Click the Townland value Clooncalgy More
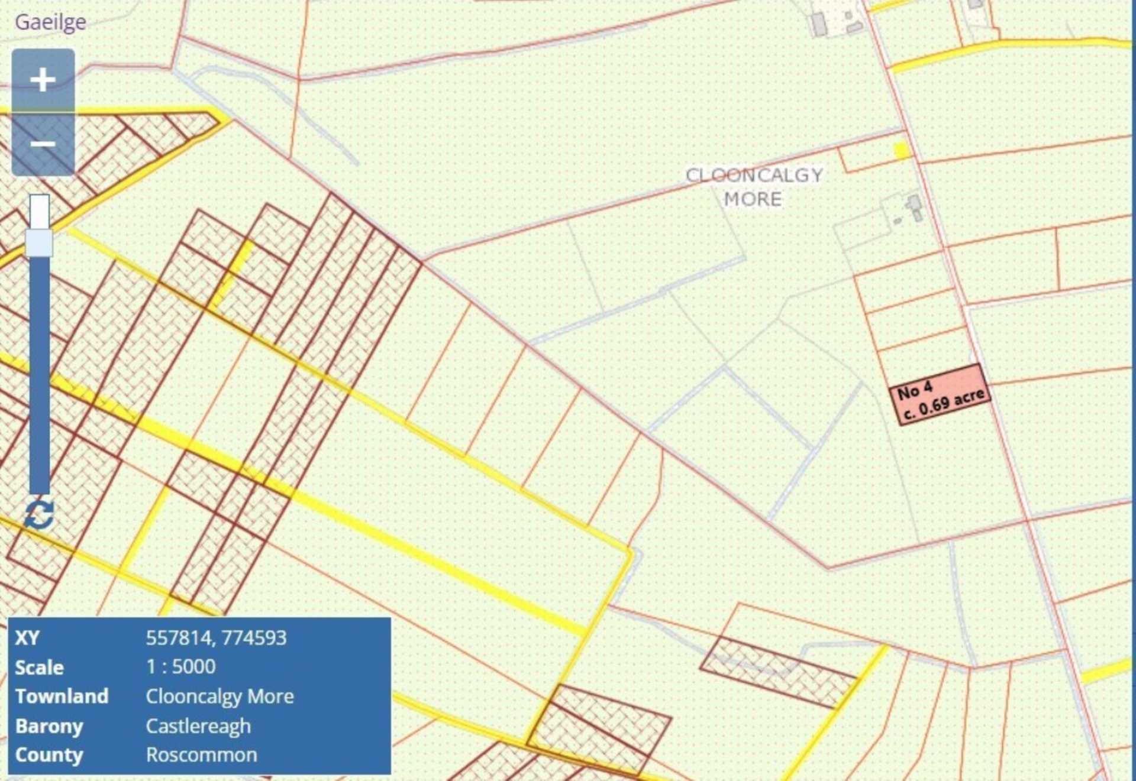This screenshot has width=1136, height=781. (x=220, y=696)
